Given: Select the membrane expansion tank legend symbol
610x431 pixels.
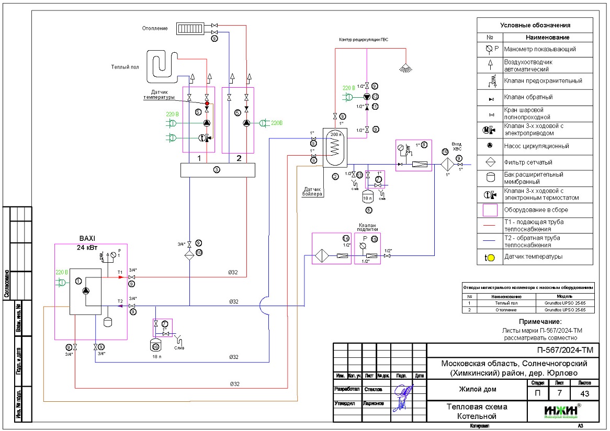Looking at the screenshot, I should (x=490, y=178).
